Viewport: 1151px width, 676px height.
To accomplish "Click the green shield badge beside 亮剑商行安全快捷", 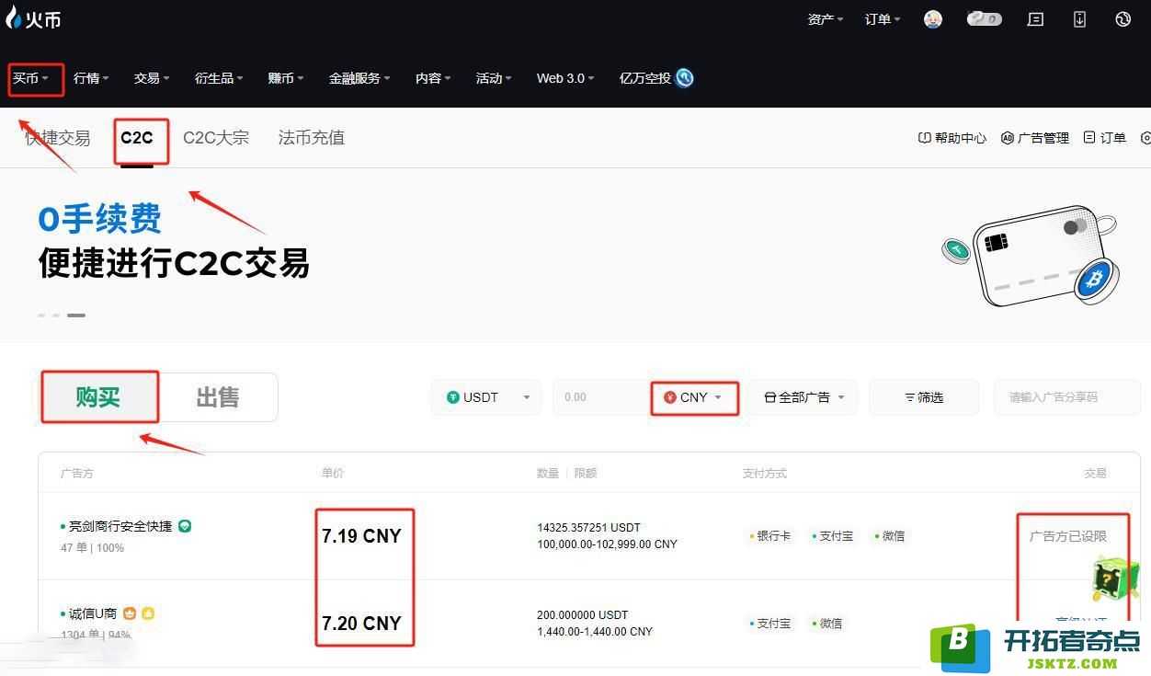I will (x=185, y=526).
